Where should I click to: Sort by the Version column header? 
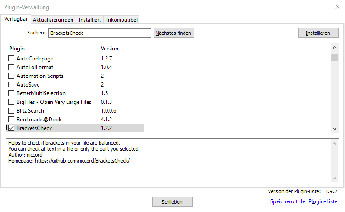[121, 49]
